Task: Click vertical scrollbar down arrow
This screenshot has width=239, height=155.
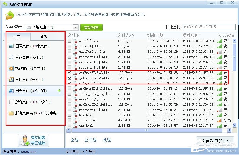Action: (235, 125)
